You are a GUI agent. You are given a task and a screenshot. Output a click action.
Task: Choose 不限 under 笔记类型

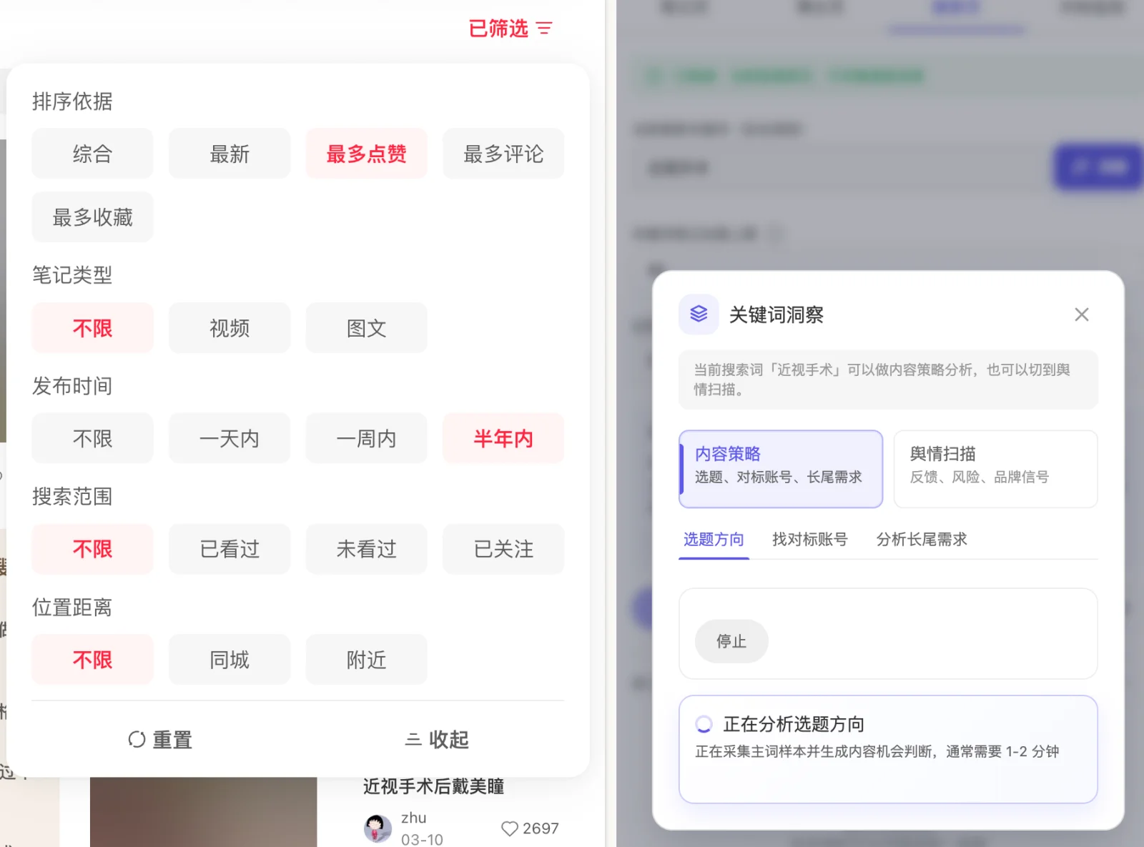(x=92, y=328)
